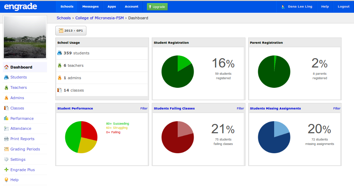Click the Help lightbulb icon in sidebar
This screenshot has width=354, height=188.
6,180
